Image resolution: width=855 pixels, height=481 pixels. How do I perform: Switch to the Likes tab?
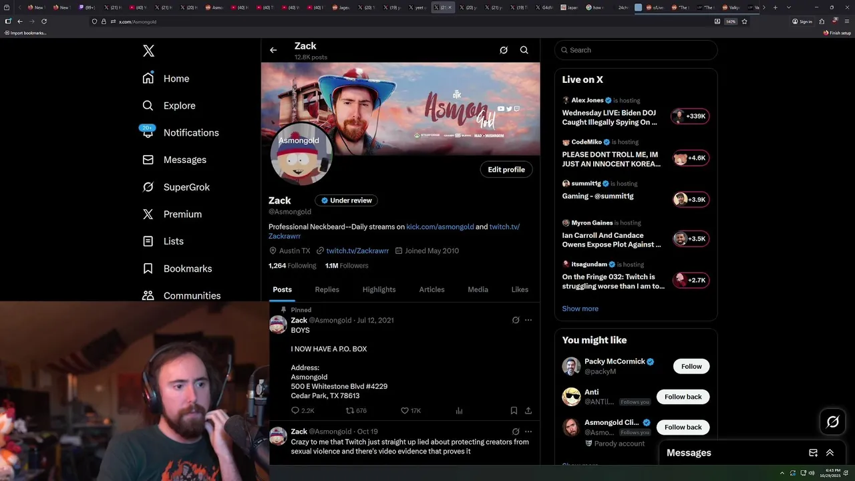(x=520, y=289)
